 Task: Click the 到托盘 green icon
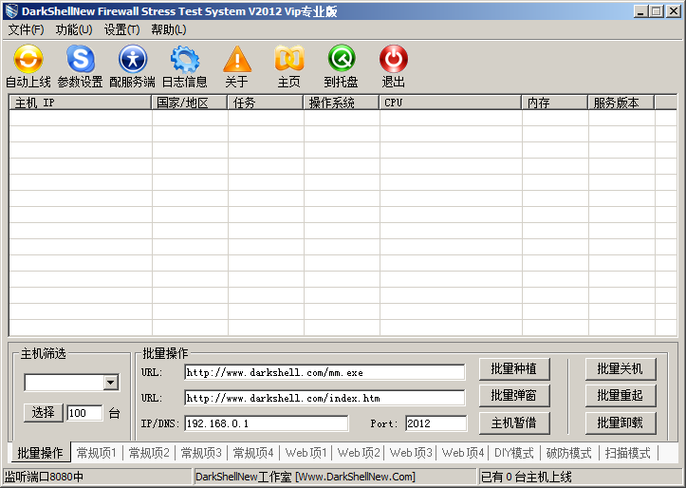coord(341,61)
